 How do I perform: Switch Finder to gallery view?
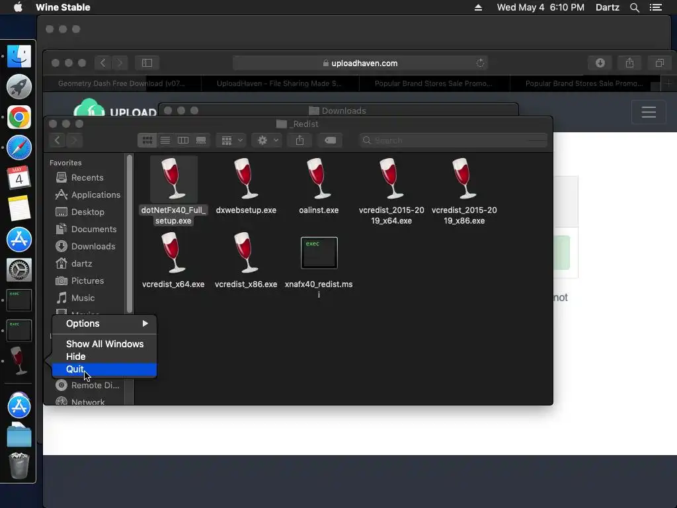201,140
